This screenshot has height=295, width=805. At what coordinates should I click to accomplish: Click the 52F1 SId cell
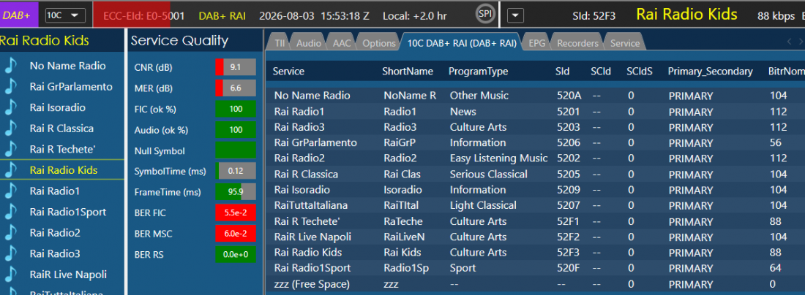[569, 221]
